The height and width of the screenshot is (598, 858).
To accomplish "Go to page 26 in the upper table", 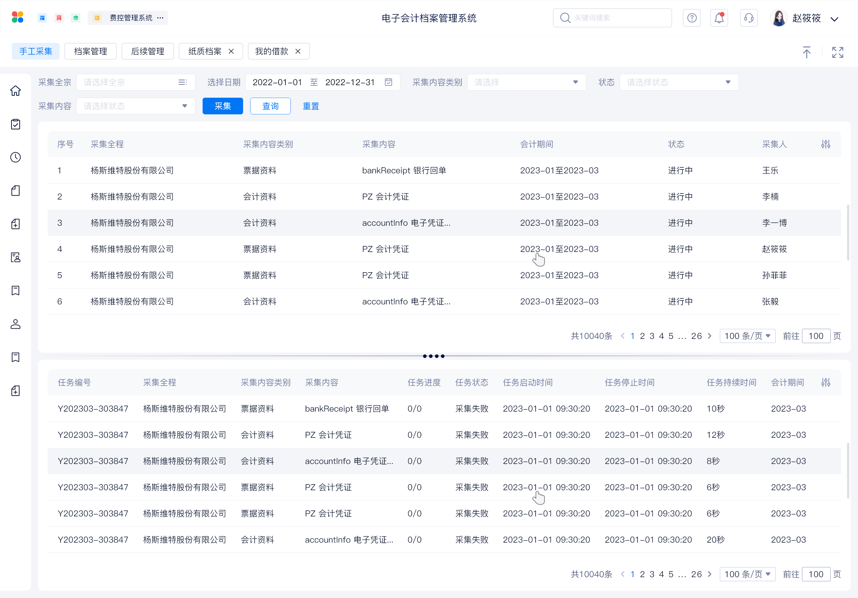I will click(x=696, y=336).
